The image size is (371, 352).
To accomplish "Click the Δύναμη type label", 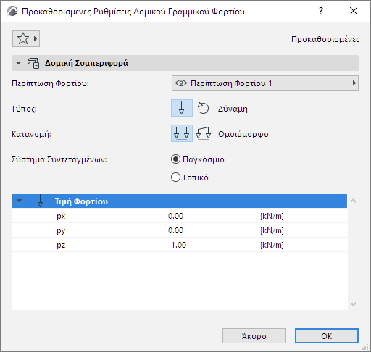I will pos(233,109).
